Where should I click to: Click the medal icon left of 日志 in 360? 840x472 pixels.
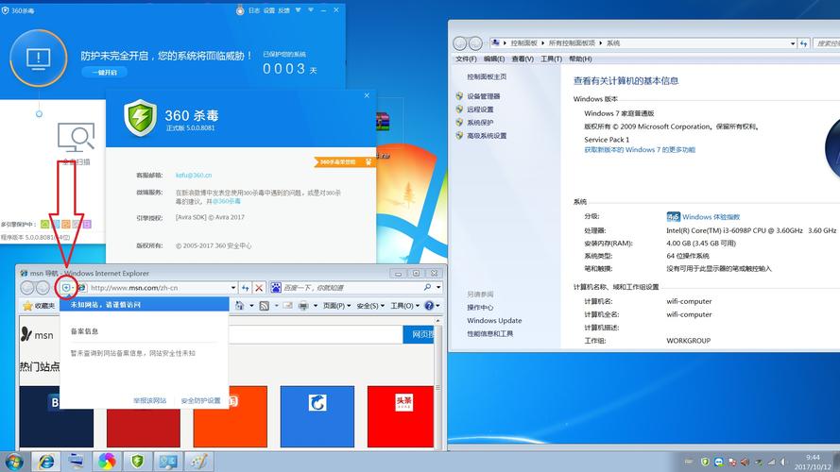click(240, 10)
